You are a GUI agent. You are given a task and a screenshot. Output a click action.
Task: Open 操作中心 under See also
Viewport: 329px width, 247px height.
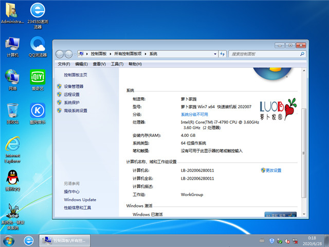click(71, 192)
